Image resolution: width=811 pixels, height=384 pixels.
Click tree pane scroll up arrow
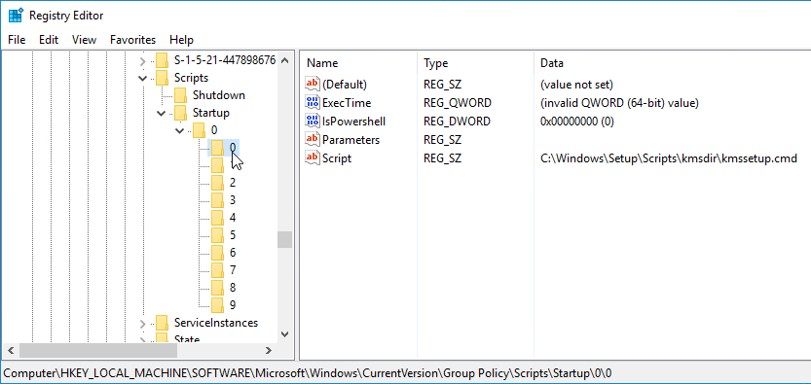coord(284,60)
